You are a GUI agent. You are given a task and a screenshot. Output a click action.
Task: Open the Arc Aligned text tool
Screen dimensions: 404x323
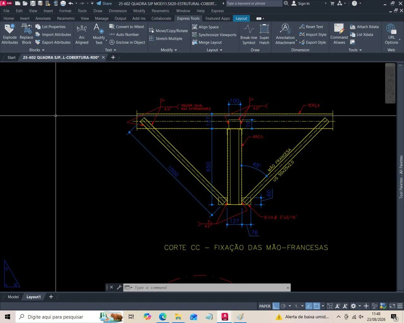(x=82, y=34)
